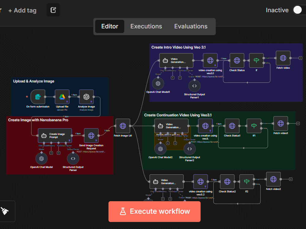Select the Fetch Image Url node
The height and width of the screenshot is (229, 306).
(x=123, y=126)
